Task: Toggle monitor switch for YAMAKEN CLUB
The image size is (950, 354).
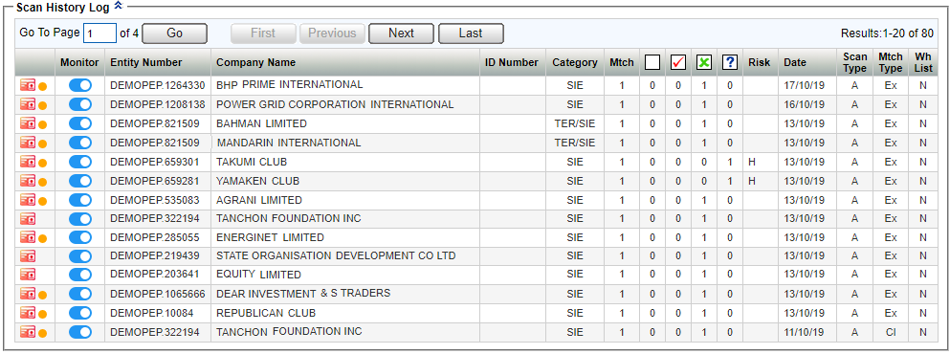Action: point(80,181)
